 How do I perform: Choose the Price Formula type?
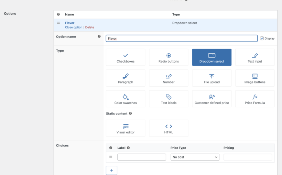click(255, 99)
